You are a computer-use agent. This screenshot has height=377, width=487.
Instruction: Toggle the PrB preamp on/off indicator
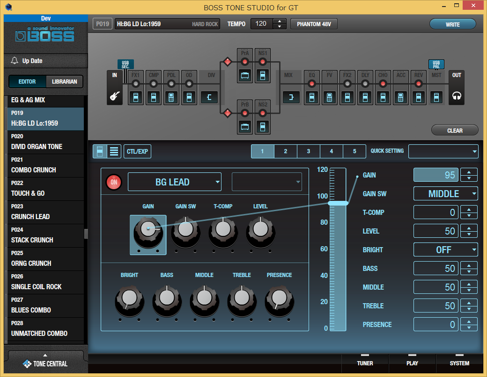coord(245,113)
